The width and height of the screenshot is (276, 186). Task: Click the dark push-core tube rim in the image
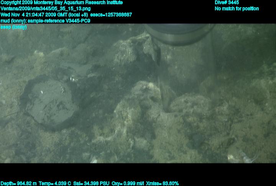[179, 34]
